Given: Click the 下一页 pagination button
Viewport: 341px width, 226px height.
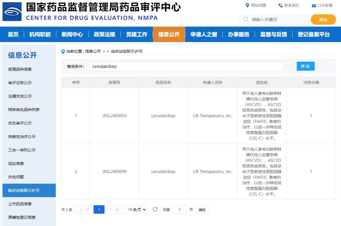Looking at the screenshot, I should (x=114, y=209).
